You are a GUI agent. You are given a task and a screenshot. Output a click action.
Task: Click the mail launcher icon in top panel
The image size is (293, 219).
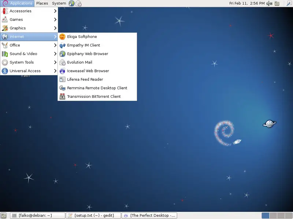pyautogui.click(x=78, y=3)
